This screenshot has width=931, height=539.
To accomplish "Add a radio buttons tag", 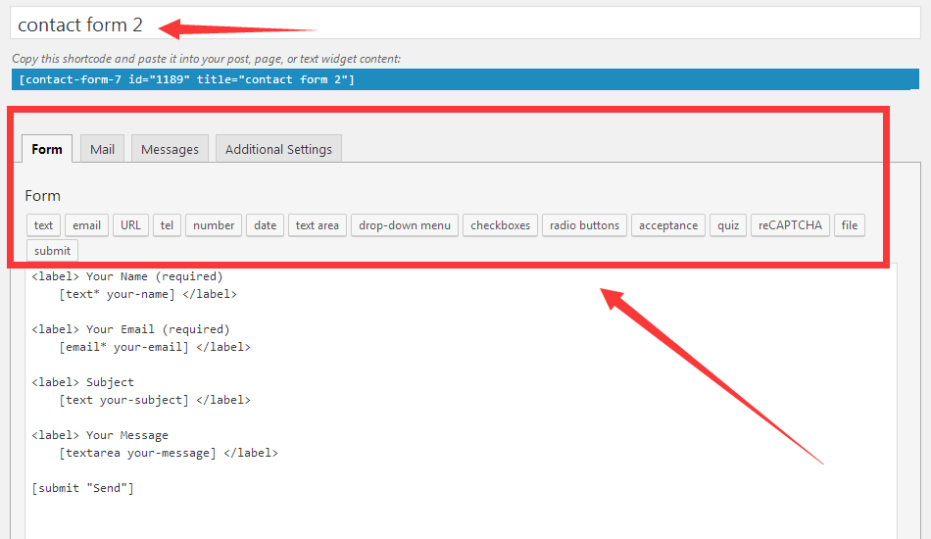I will click(584, 225).
